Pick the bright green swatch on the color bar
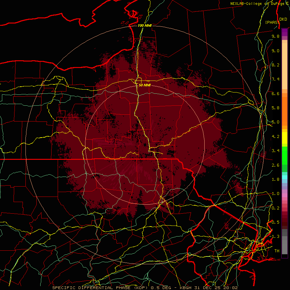This screenshot has height=290, width=290. pos(285,155)
